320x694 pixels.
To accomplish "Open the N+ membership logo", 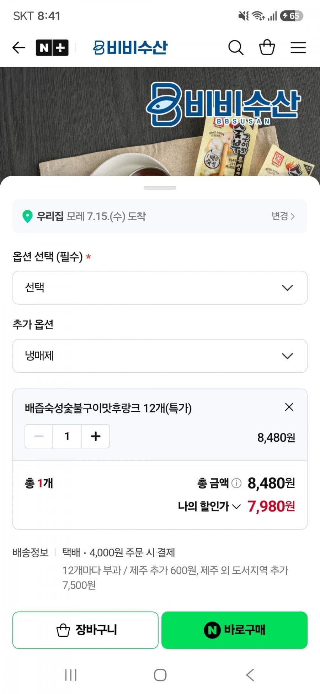I will [52, 48].
